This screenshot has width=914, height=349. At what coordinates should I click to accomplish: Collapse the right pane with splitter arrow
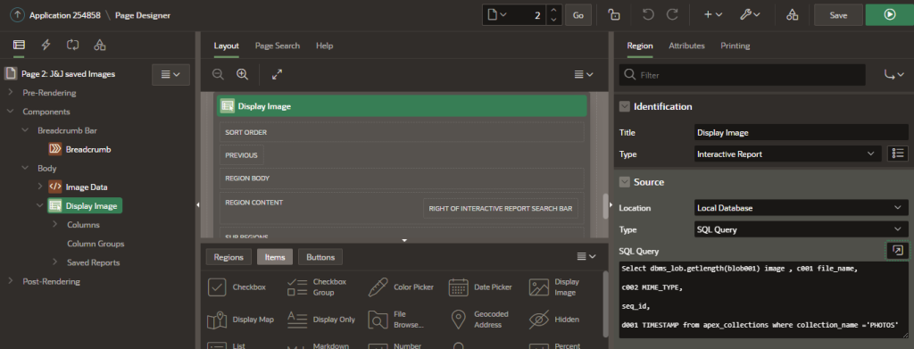[611, 205]
